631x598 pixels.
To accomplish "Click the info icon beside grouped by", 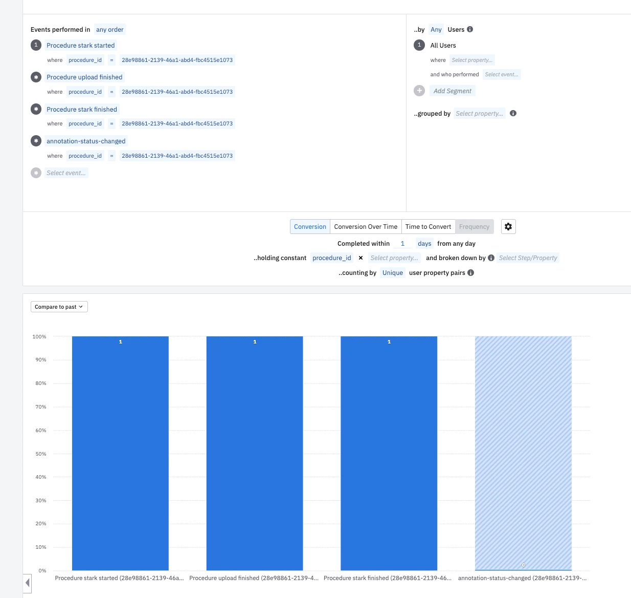I will pos(513,113).
